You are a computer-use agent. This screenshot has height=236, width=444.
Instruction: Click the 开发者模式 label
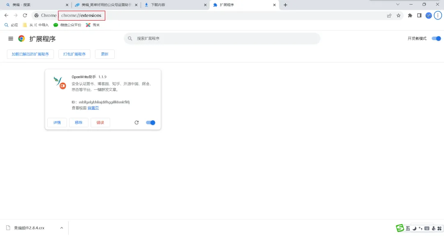(x=417, y=38)
